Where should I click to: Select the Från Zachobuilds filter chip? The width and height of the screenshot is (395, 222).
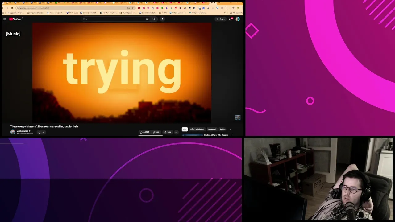click(x=197, y=129)
